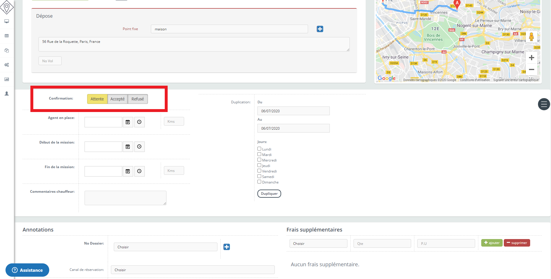
Task: Select the Refusé confirmation option
Action: (138, 99)
